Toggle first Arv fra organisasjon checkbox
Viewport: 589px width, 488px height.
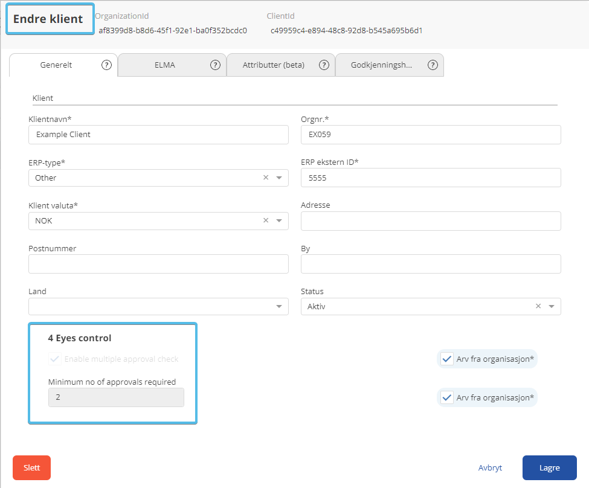click(447, 359)
